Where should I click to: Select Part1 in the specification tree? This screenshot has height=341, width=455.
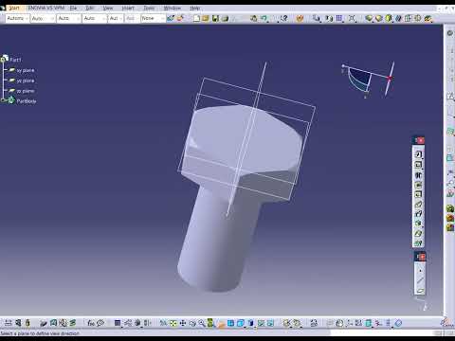click(15, 60)
